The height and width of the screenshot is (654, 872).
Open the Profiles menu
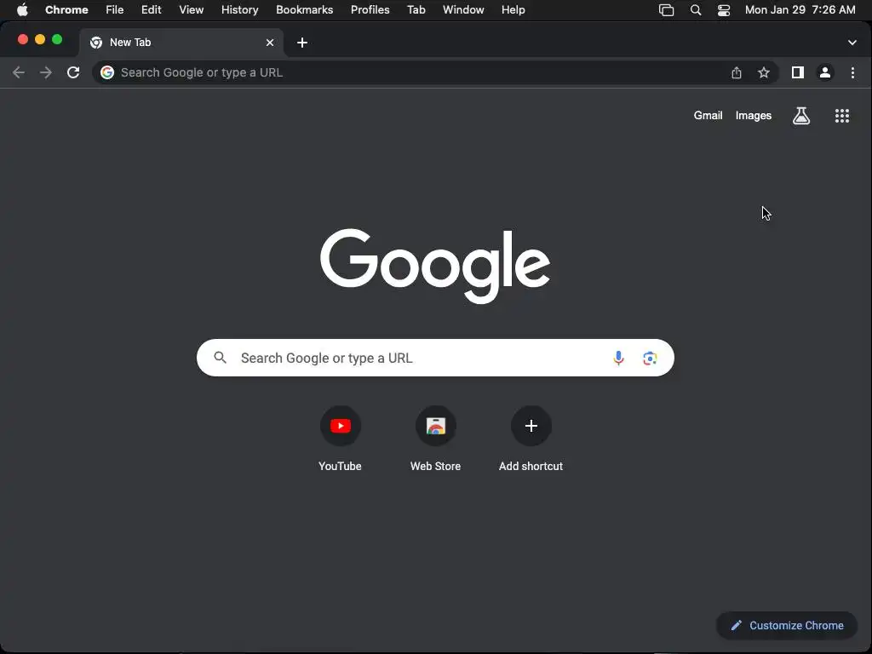click(370, 10)
